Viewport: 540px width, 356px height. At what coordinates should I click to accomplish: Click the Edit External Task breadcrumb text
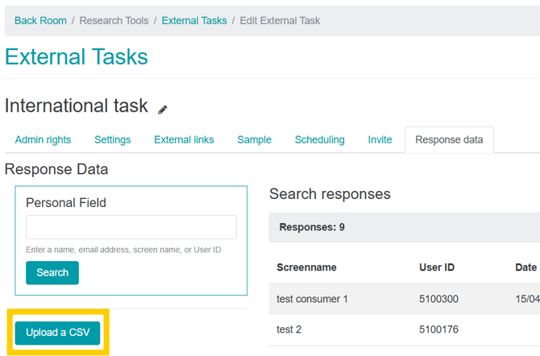coord(280,21)
